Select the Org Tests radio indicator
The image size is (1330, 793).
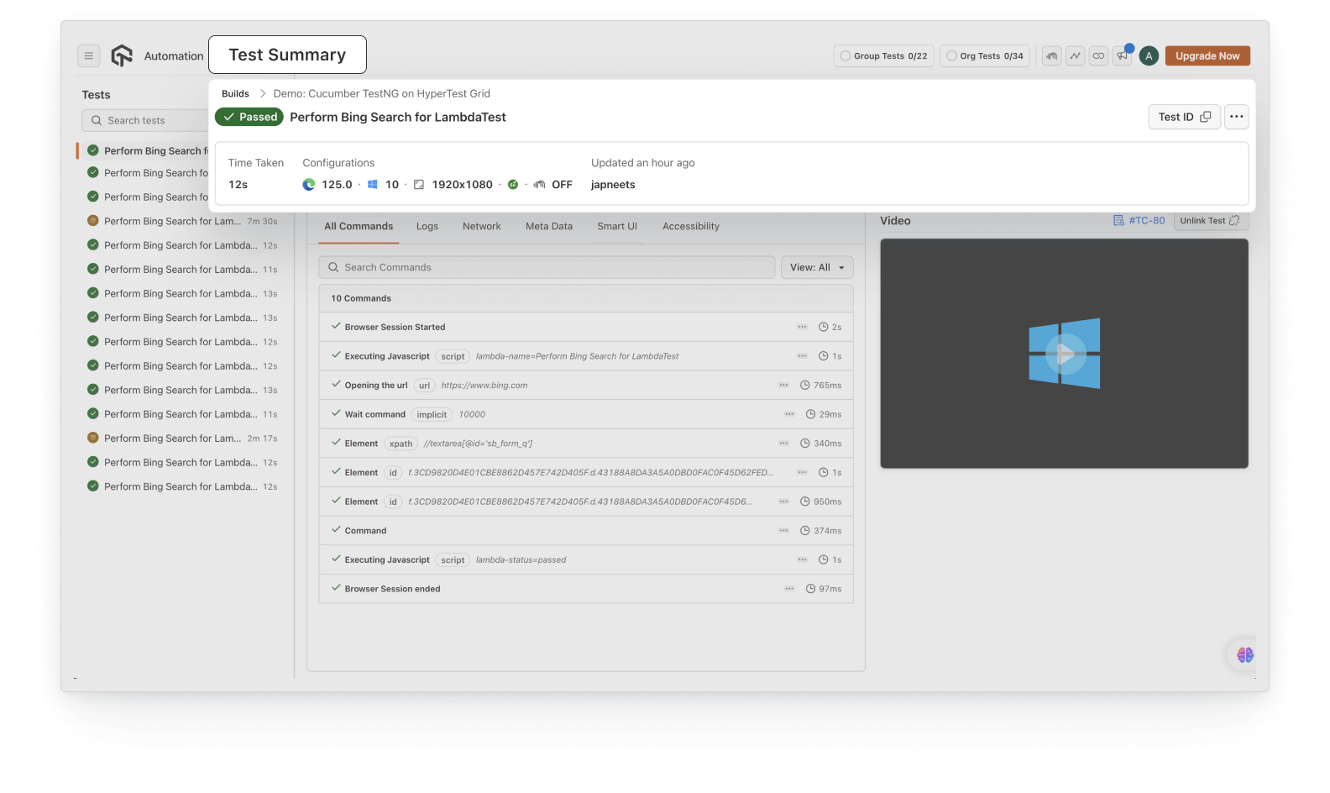coord(951,56)
